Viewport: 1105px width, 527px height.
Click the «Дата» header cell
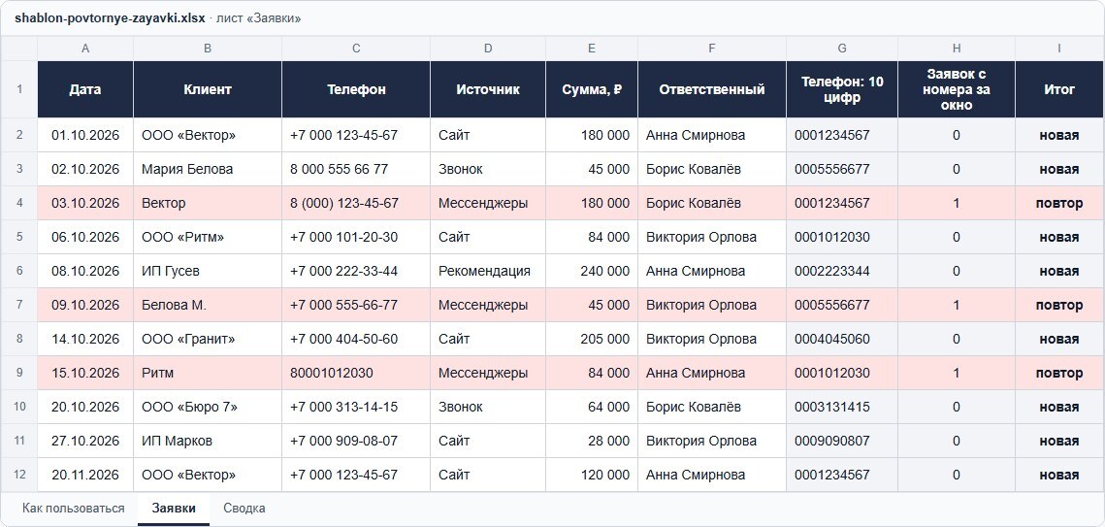tap(85, 89)
